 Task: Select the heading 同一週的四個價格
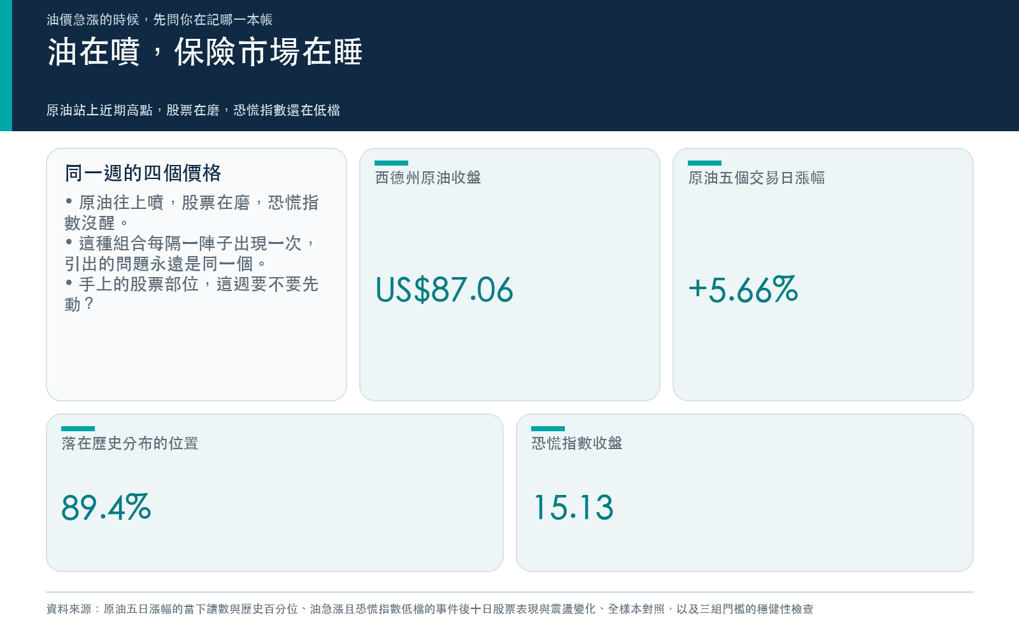click(x=143, y=173)
